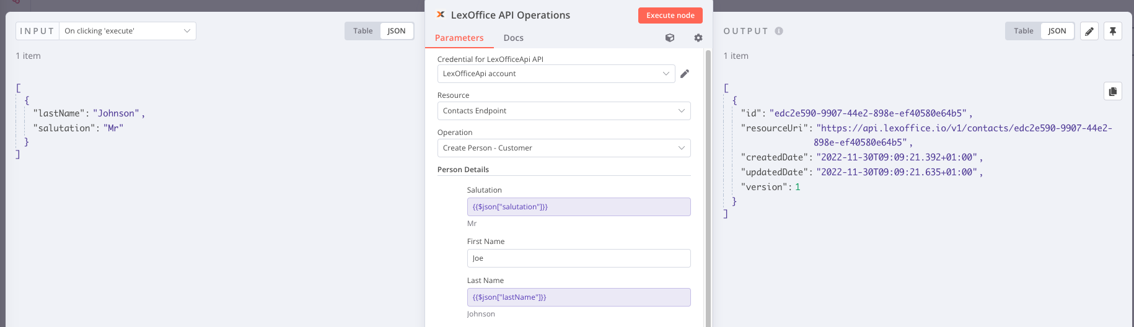Open the Docs tab
The image size is (1134, 327).
(513, 38)
